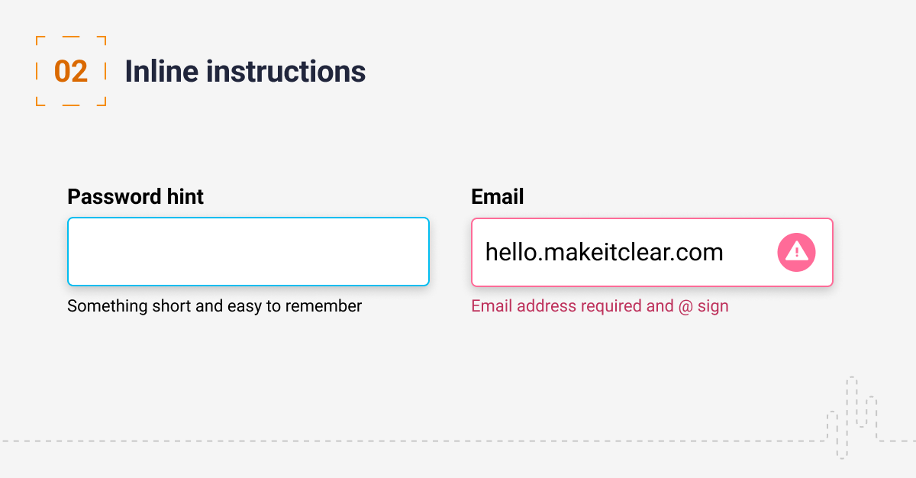Click "Something short and easy to remember" hint

(x=214, y=306)
